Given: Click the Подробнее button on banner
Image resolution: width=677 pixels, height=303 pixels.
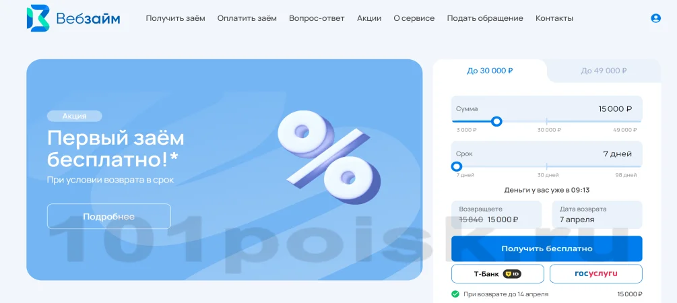Looking at the screenshot, I should [109, 216].
